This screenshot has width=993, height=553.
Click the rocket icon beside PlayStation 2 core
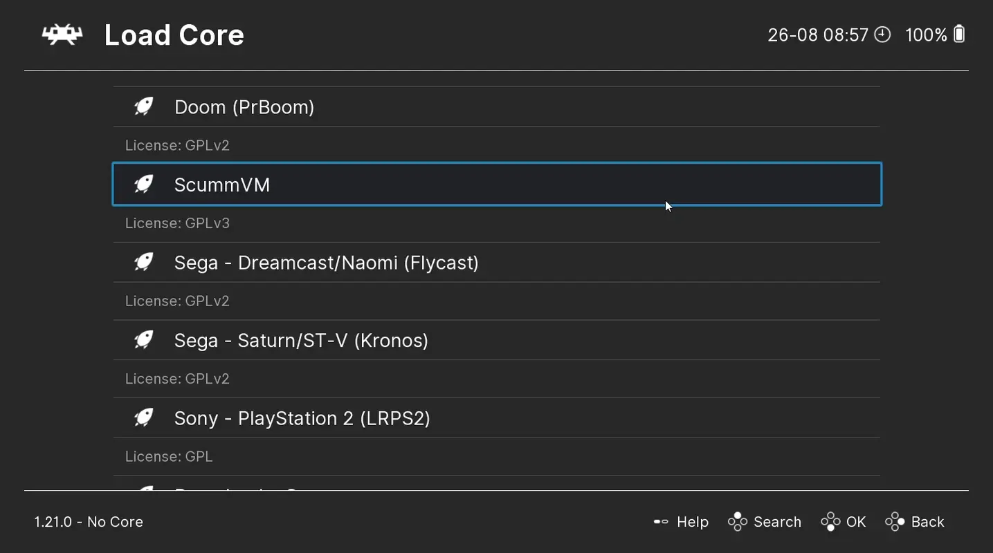point(143,418)
